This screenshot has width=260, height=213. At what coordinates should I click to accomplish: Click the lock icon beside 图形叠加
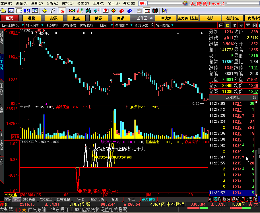[152, 26]
